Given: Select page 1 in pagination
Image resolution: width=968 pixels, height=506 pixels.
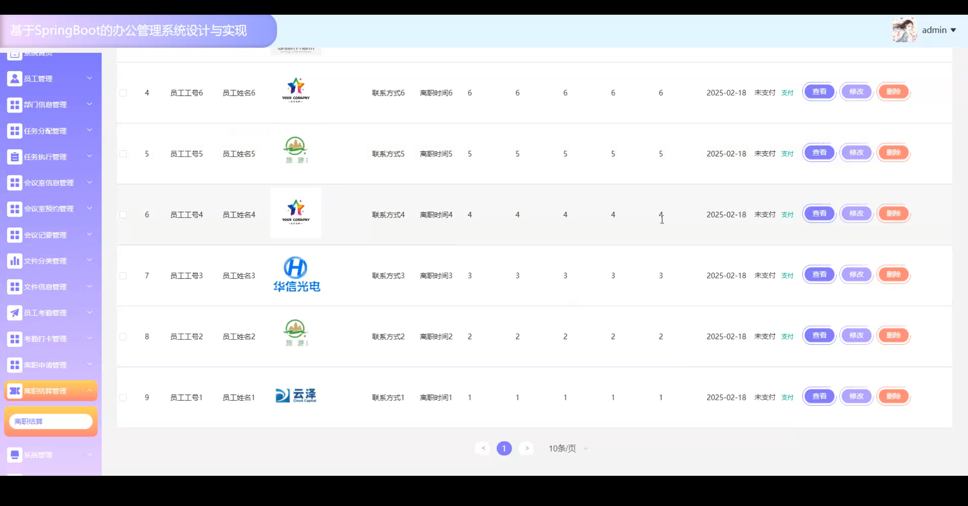Looking at the screenshot, I should pos(504,449).
